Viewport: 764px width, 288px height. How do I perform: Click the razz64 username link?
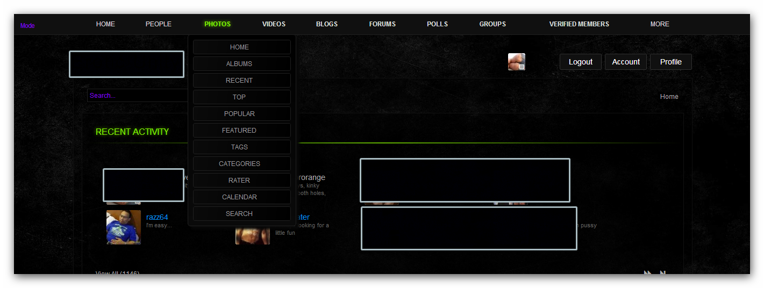(x=157, y=217)
